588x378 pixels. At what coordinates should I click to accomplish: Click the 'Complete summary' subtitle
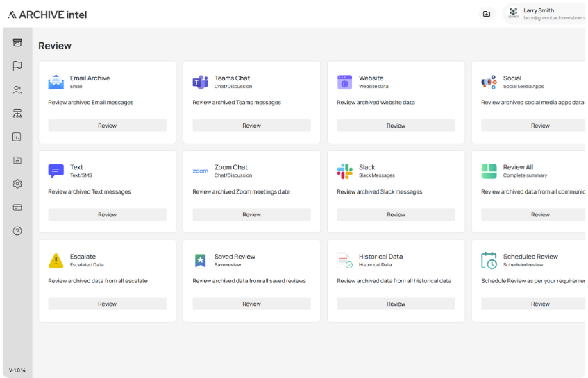coord(525,175)
